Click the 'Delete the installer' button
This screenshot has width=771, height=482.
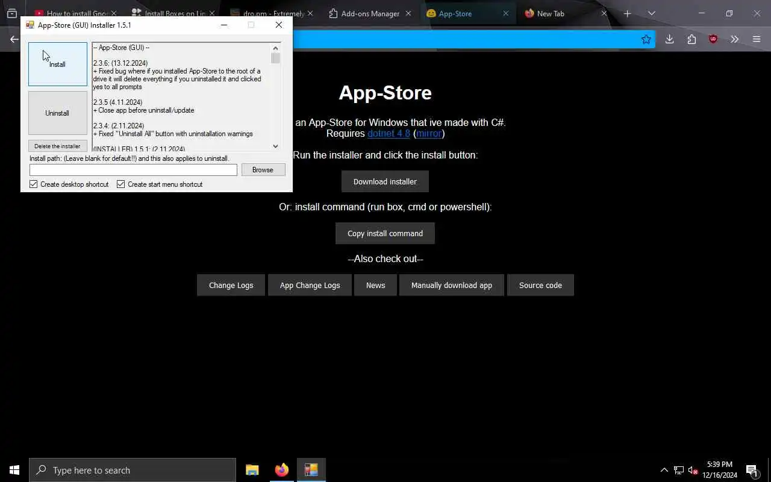pos(57,146)
